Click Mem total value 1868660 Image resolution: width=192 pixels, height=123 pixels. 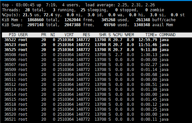[35, 20]
